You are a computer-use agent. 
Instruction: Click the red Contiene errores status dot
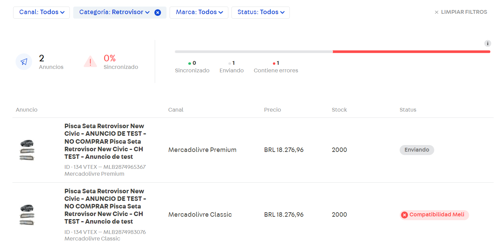click(x=274, y=63)
